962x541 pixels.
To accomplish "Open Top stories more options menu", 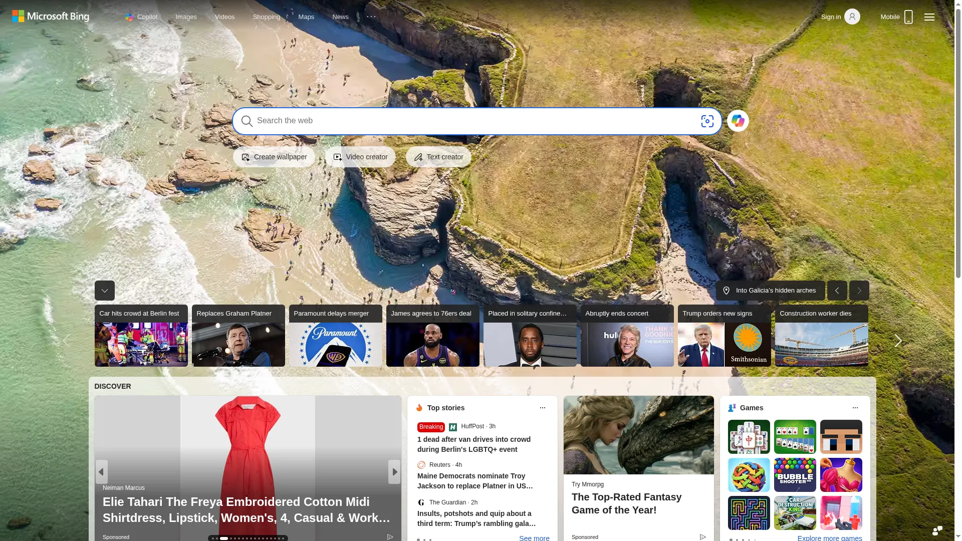I will pyautogui.click(x=542, y=408).
